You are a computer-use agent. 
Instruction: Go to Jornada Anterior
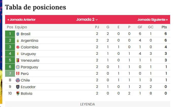click(22, 20)
